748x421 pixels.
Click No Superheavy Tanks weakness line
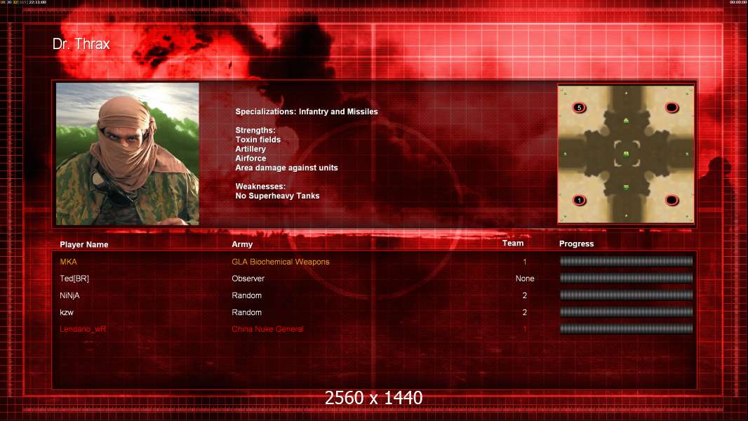tap(278, 196)
